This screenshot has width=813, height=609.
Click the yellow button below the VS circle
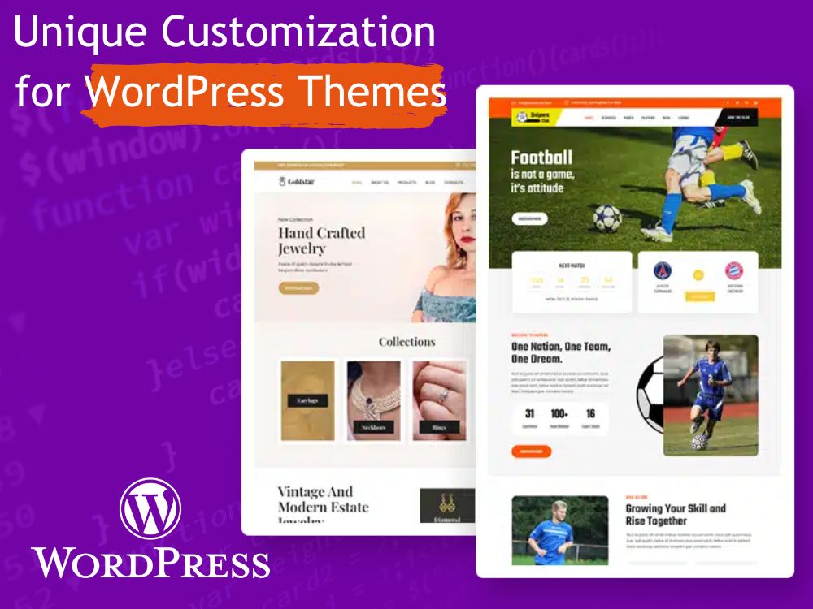click(x=699, y=296)
